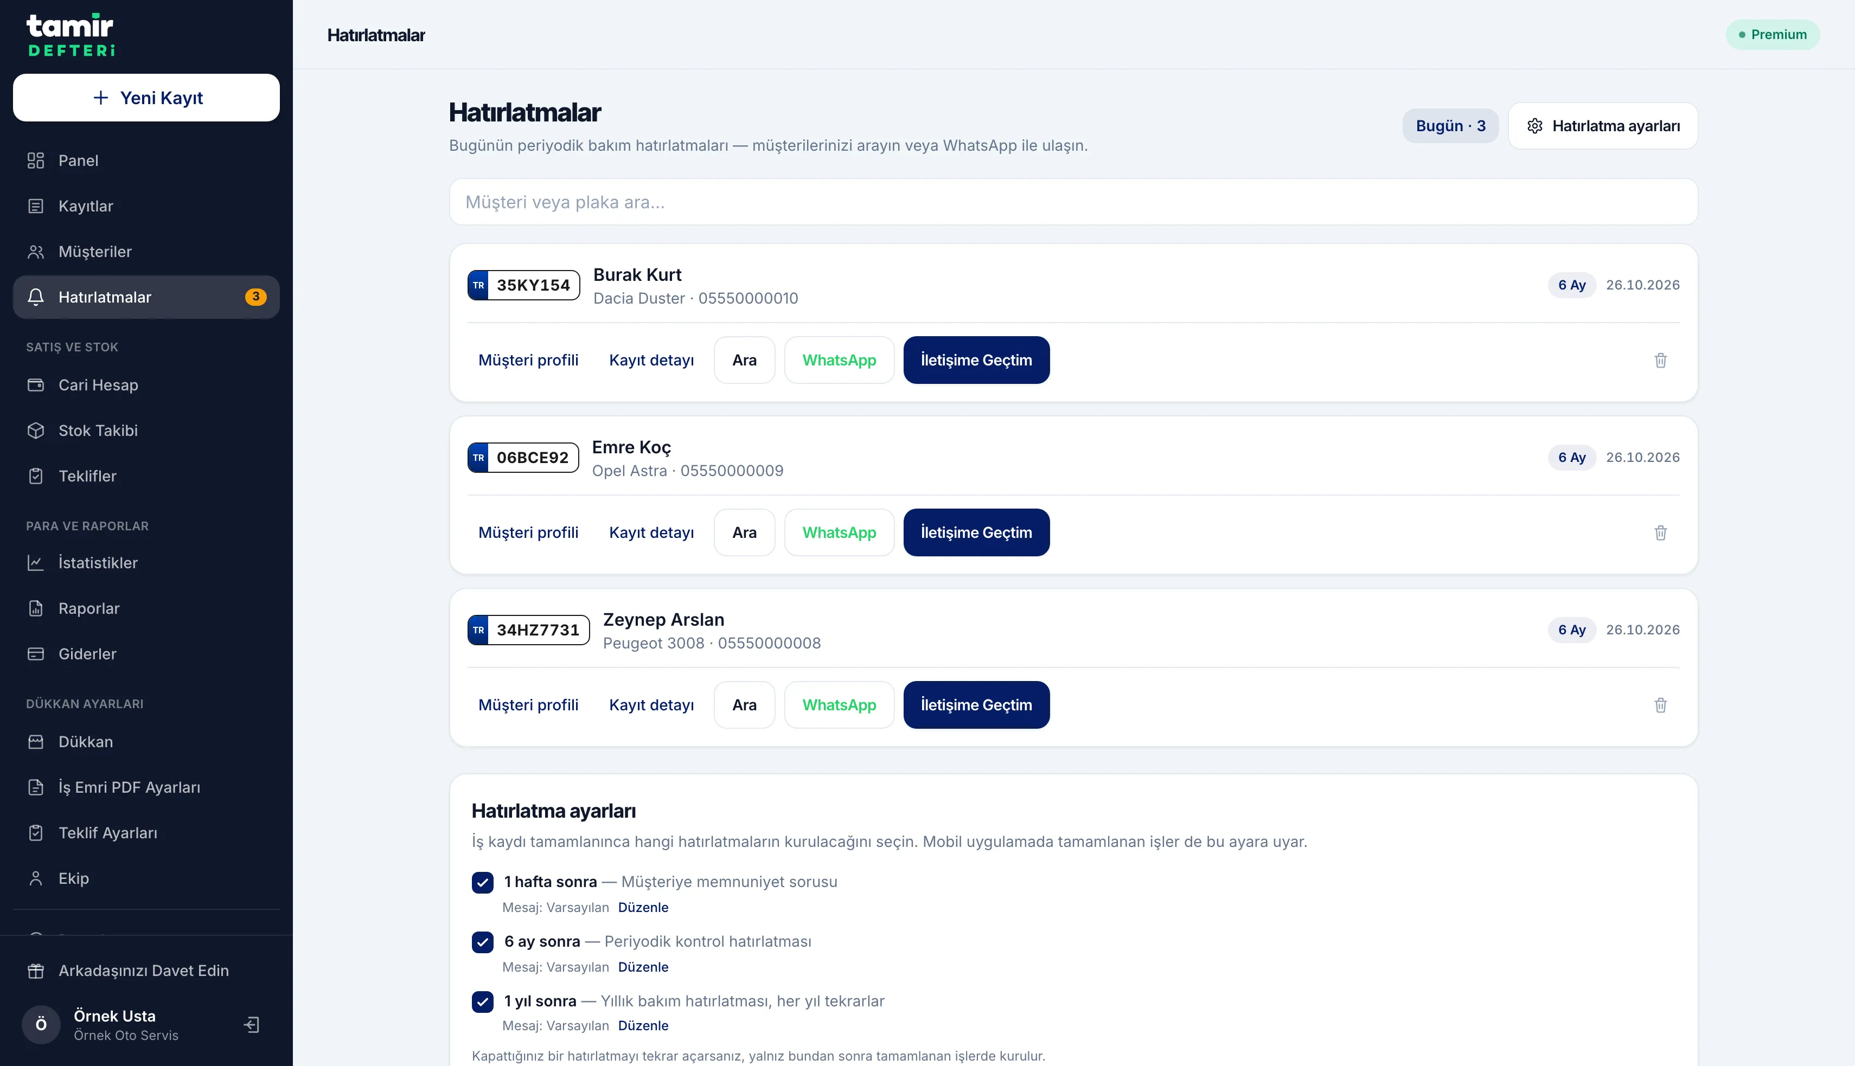The image size is (1855, 1066).
Task: Open Raporlar menu item
Action: pyautogui.click(x=146, y=608)
